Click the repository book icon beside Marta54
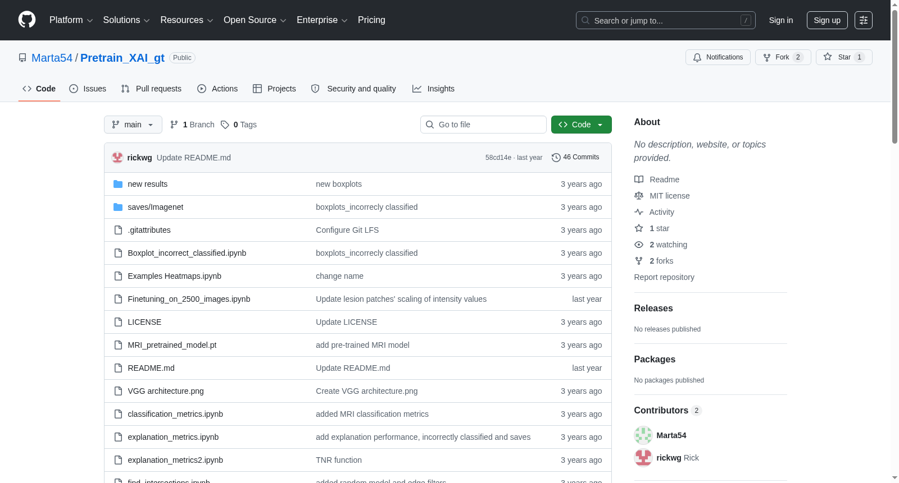 [x=22, y=58]
